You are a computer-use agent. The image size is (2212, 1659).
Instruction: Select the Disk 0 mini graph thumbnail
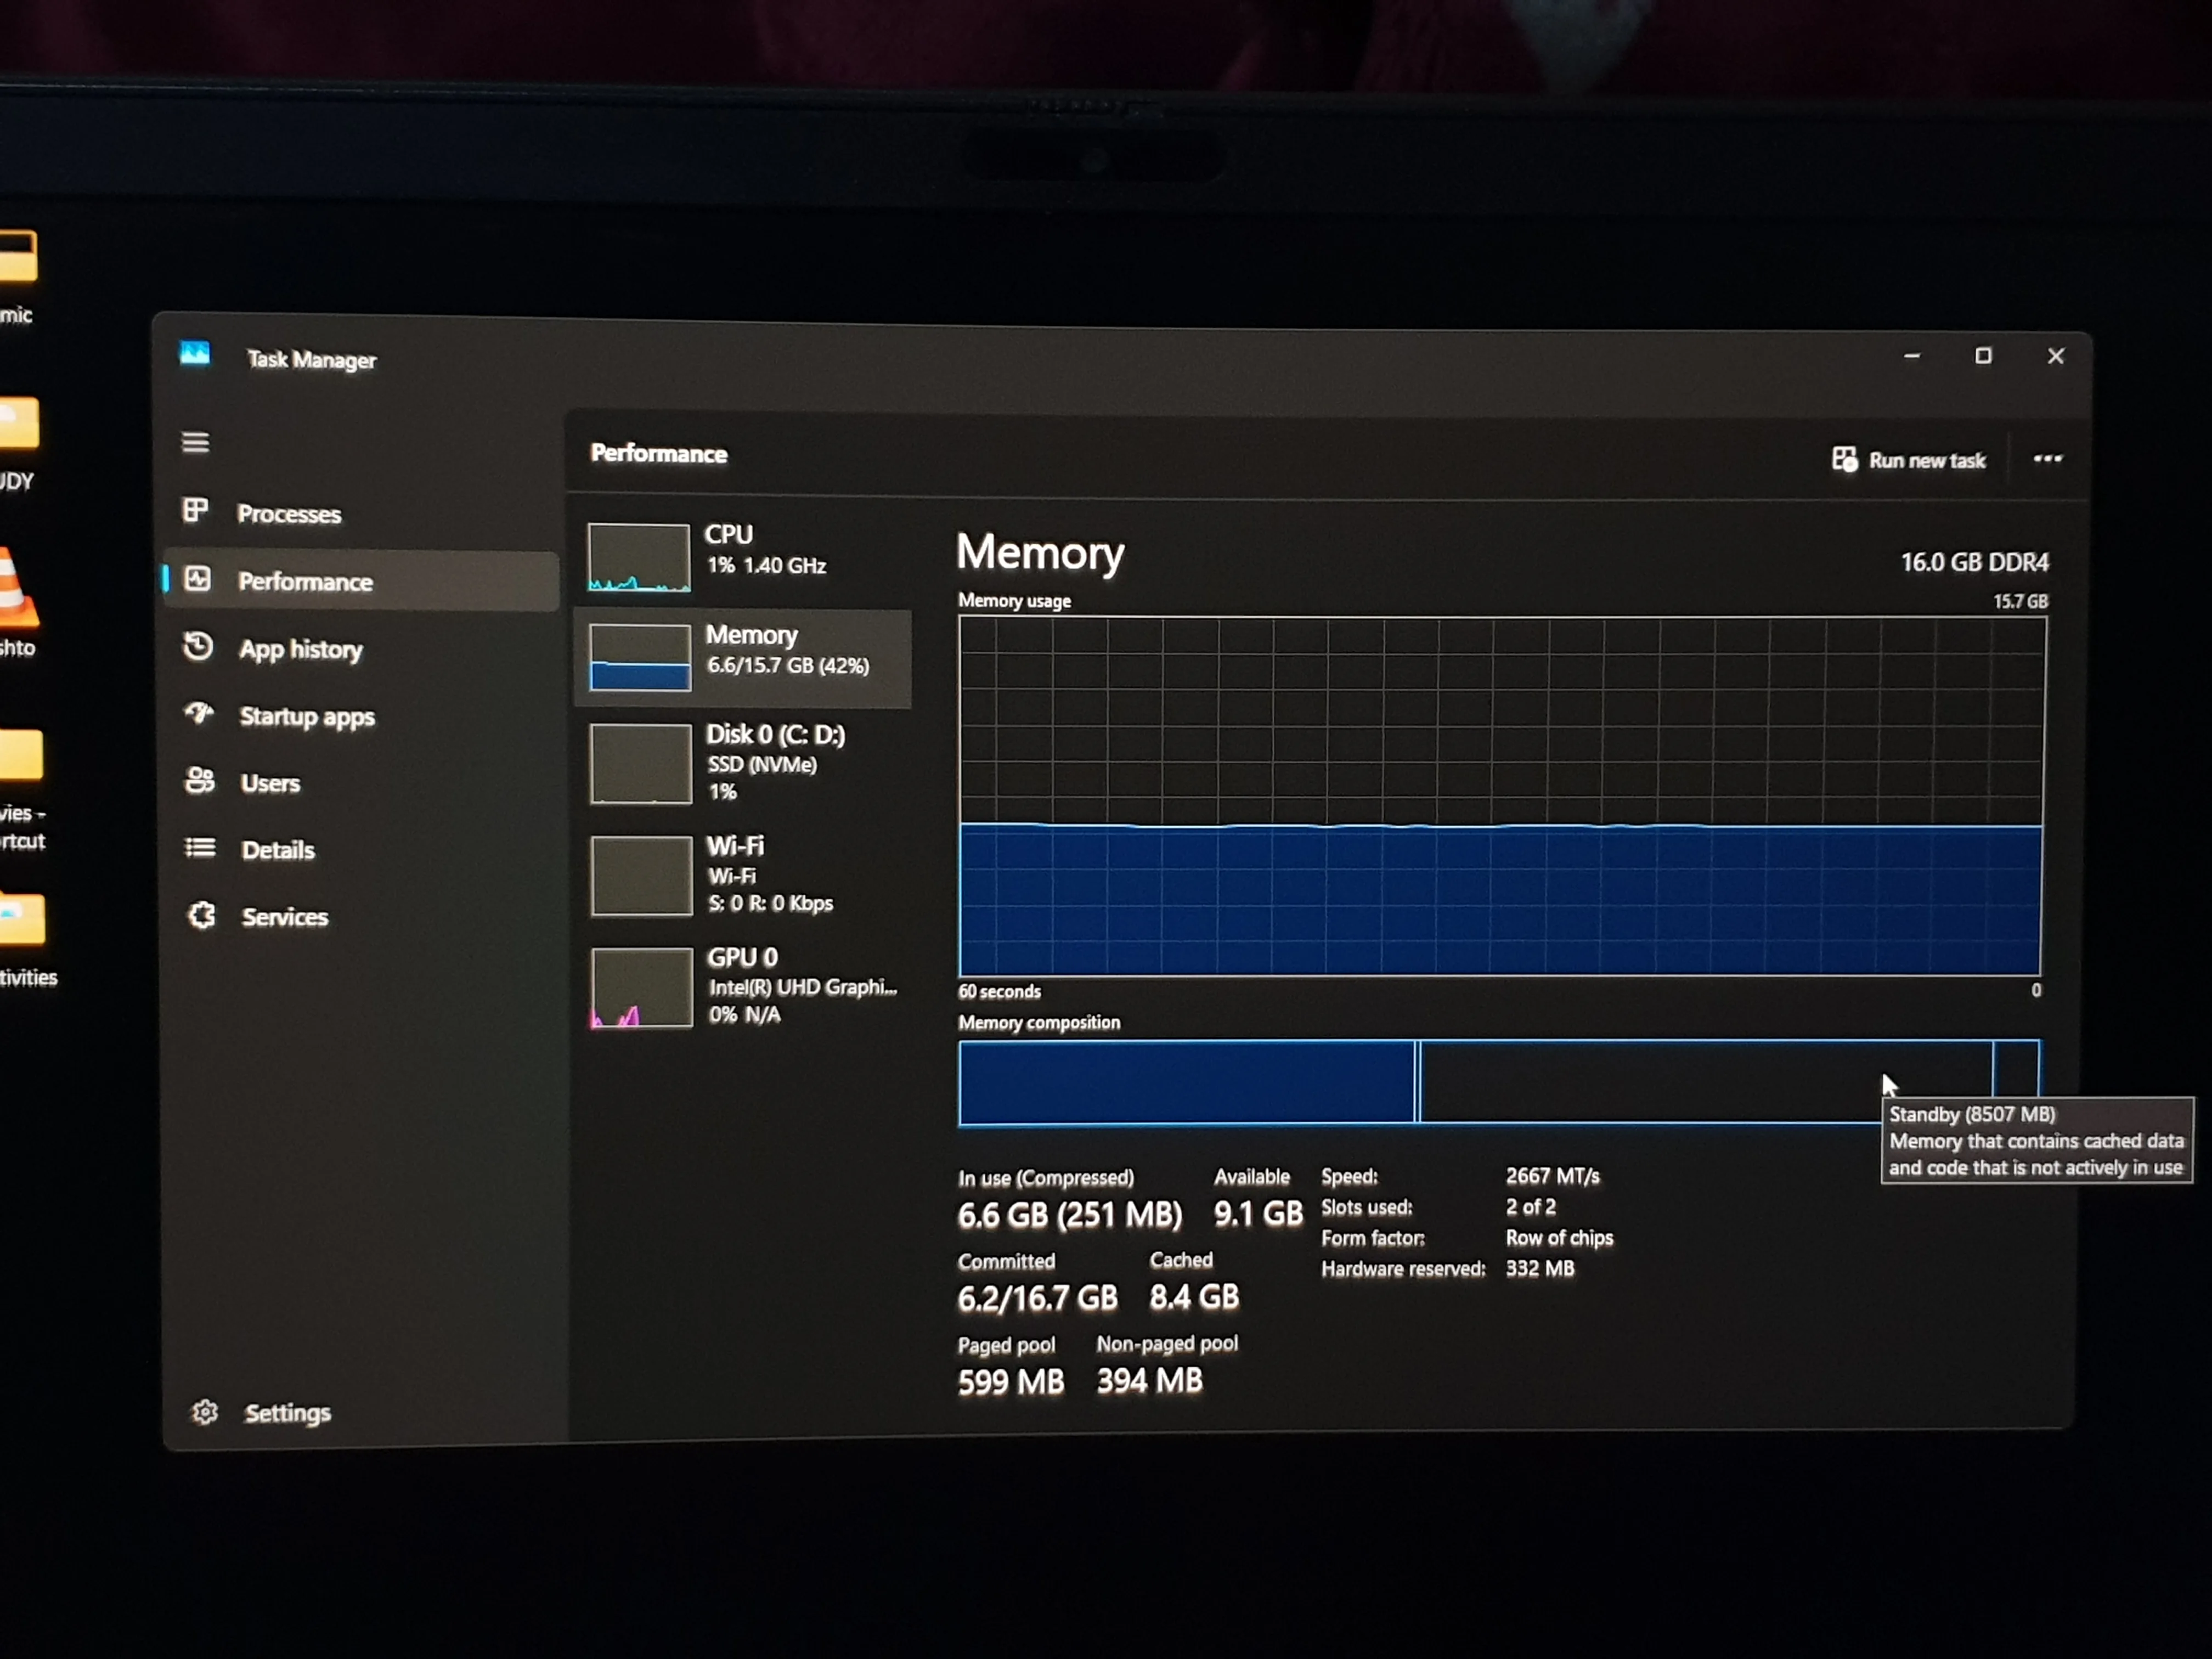[x=640, y=764]
